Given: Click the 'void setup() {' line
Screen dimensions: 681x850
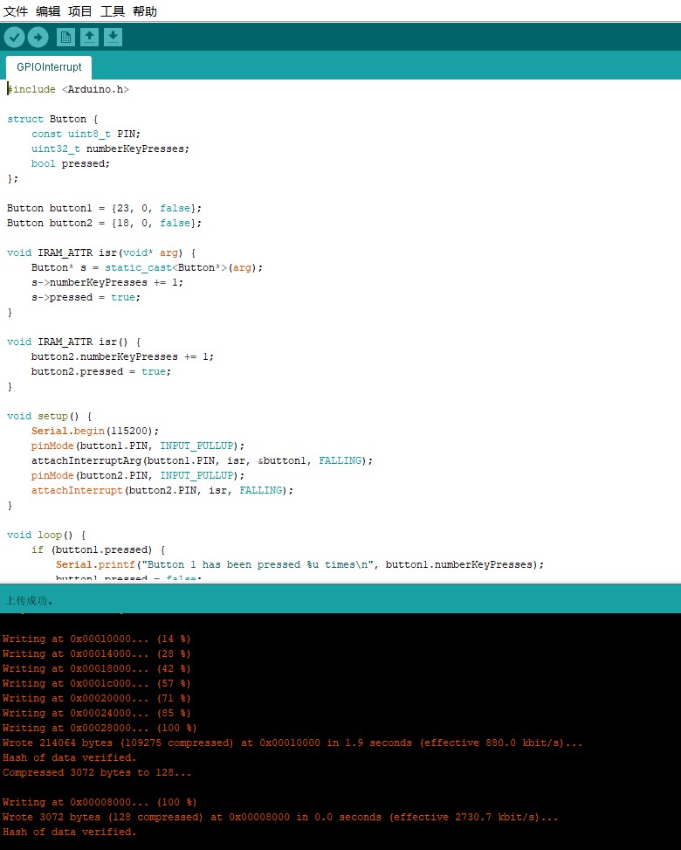Looking at the screenshot, I should (49, 416).
